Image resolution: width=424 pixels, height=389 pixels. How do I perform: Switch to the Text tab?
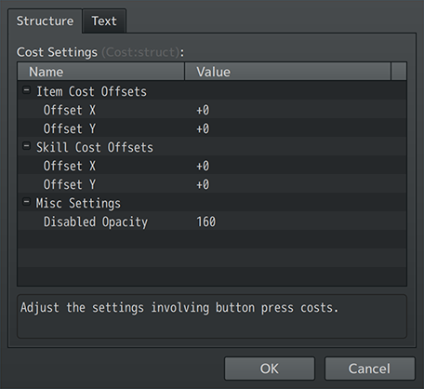tap(104, 21)
